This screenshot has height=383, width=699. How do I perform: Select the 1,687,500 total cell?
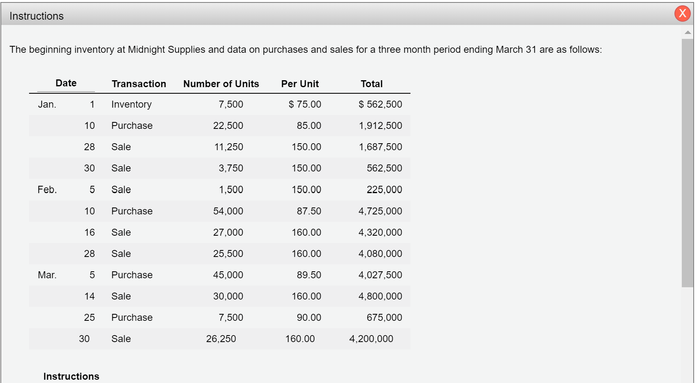pyautogui.click(x=380, y=147)
